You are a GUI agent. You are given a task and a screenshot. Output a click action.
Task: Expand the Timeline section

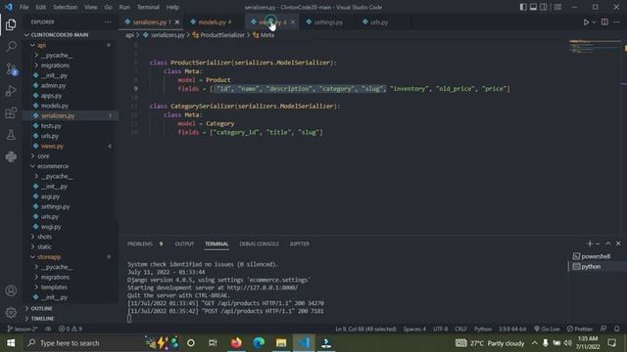pyautogui.click(x=42, y=319)
